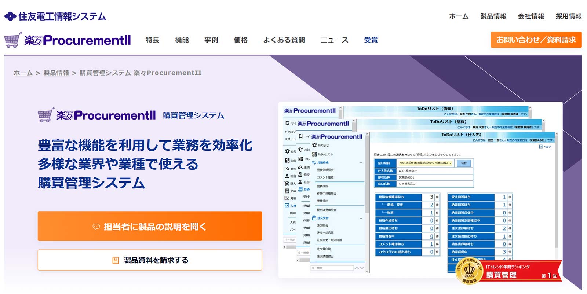Screen dimensions: 587x294
Task: Collapse the 見積作成 section with its minus
Action: point(361,162)
